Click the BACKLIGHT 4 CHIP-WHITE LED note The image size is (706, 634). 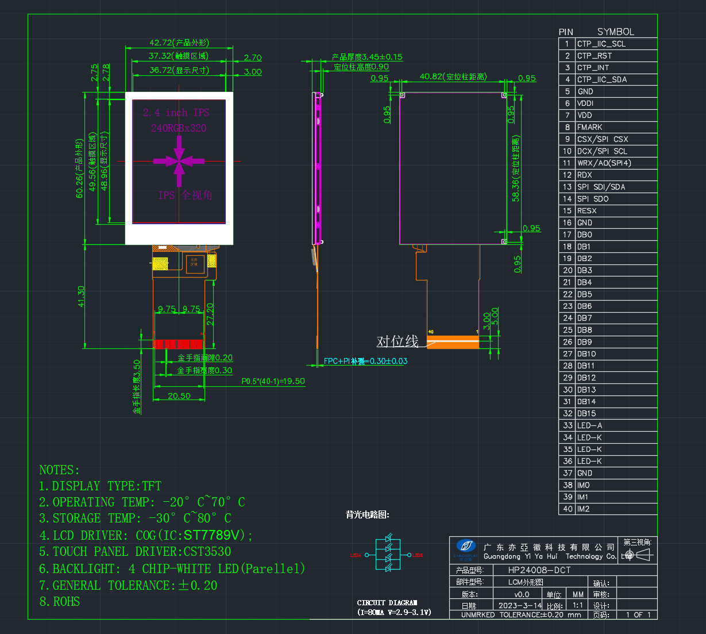click(172, 569)
